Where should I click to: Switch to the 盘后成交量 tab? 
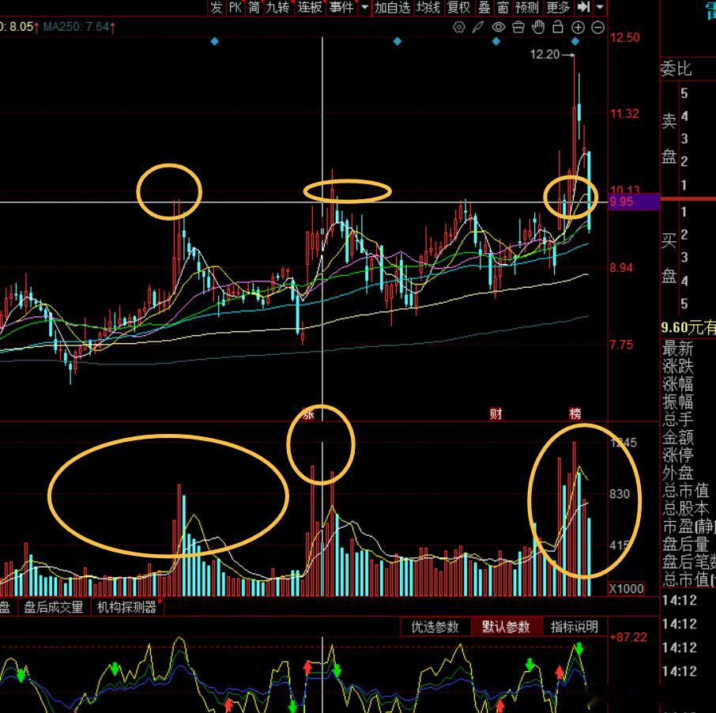[54, 607]
